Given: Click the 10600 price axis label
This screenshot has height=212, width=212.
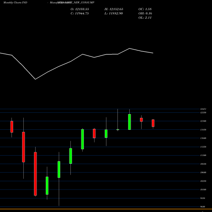Looking at the screenshot, I should [203, 173].
